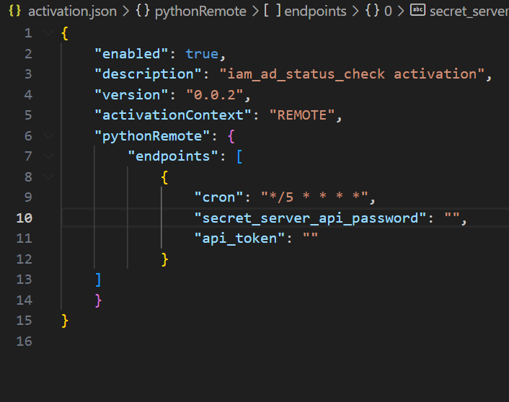Collapse the endpoints array on line 7
Viewport: 509px width, 402px height.
point(48,156)
